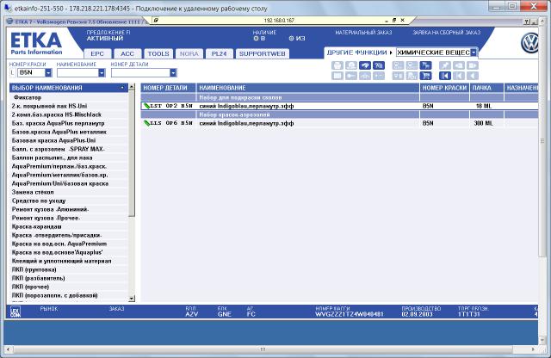Click in the НОМЕР ДЕТАЛИ input field
The width and height of the screenshot is (551, 358).
point(140,73)
